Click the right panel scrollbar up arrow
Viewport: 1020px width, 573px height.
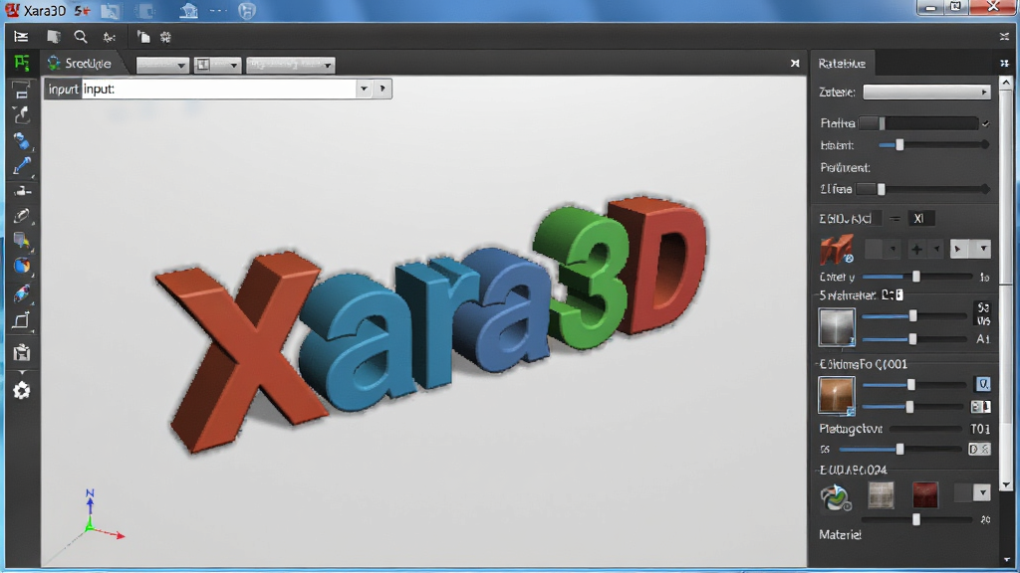point(1006,83)
